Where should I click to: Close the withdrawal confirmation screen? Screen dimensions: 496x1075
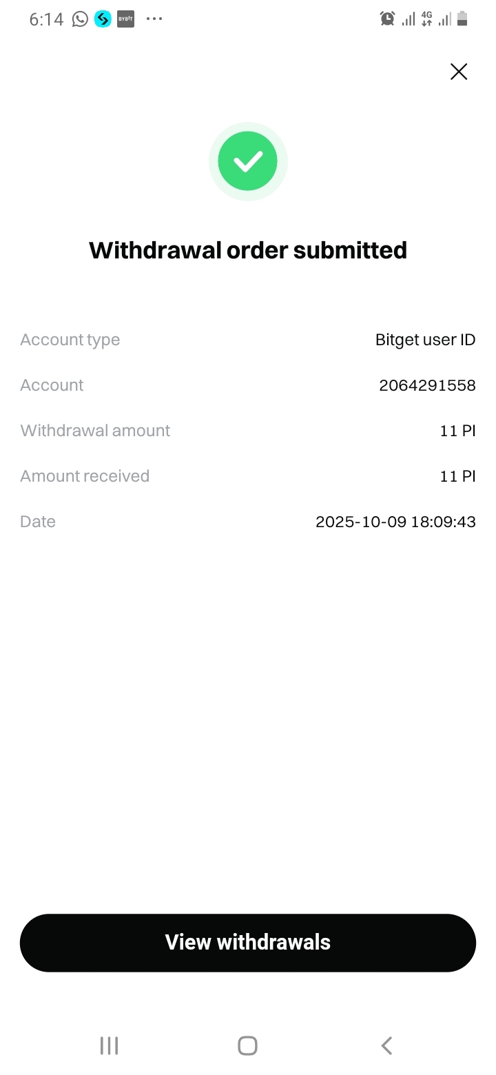point(459,72)
